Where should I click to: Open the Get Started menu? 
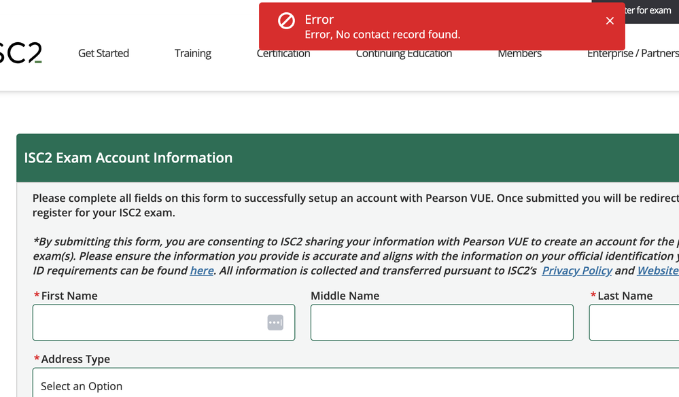[x=103, y=54]
